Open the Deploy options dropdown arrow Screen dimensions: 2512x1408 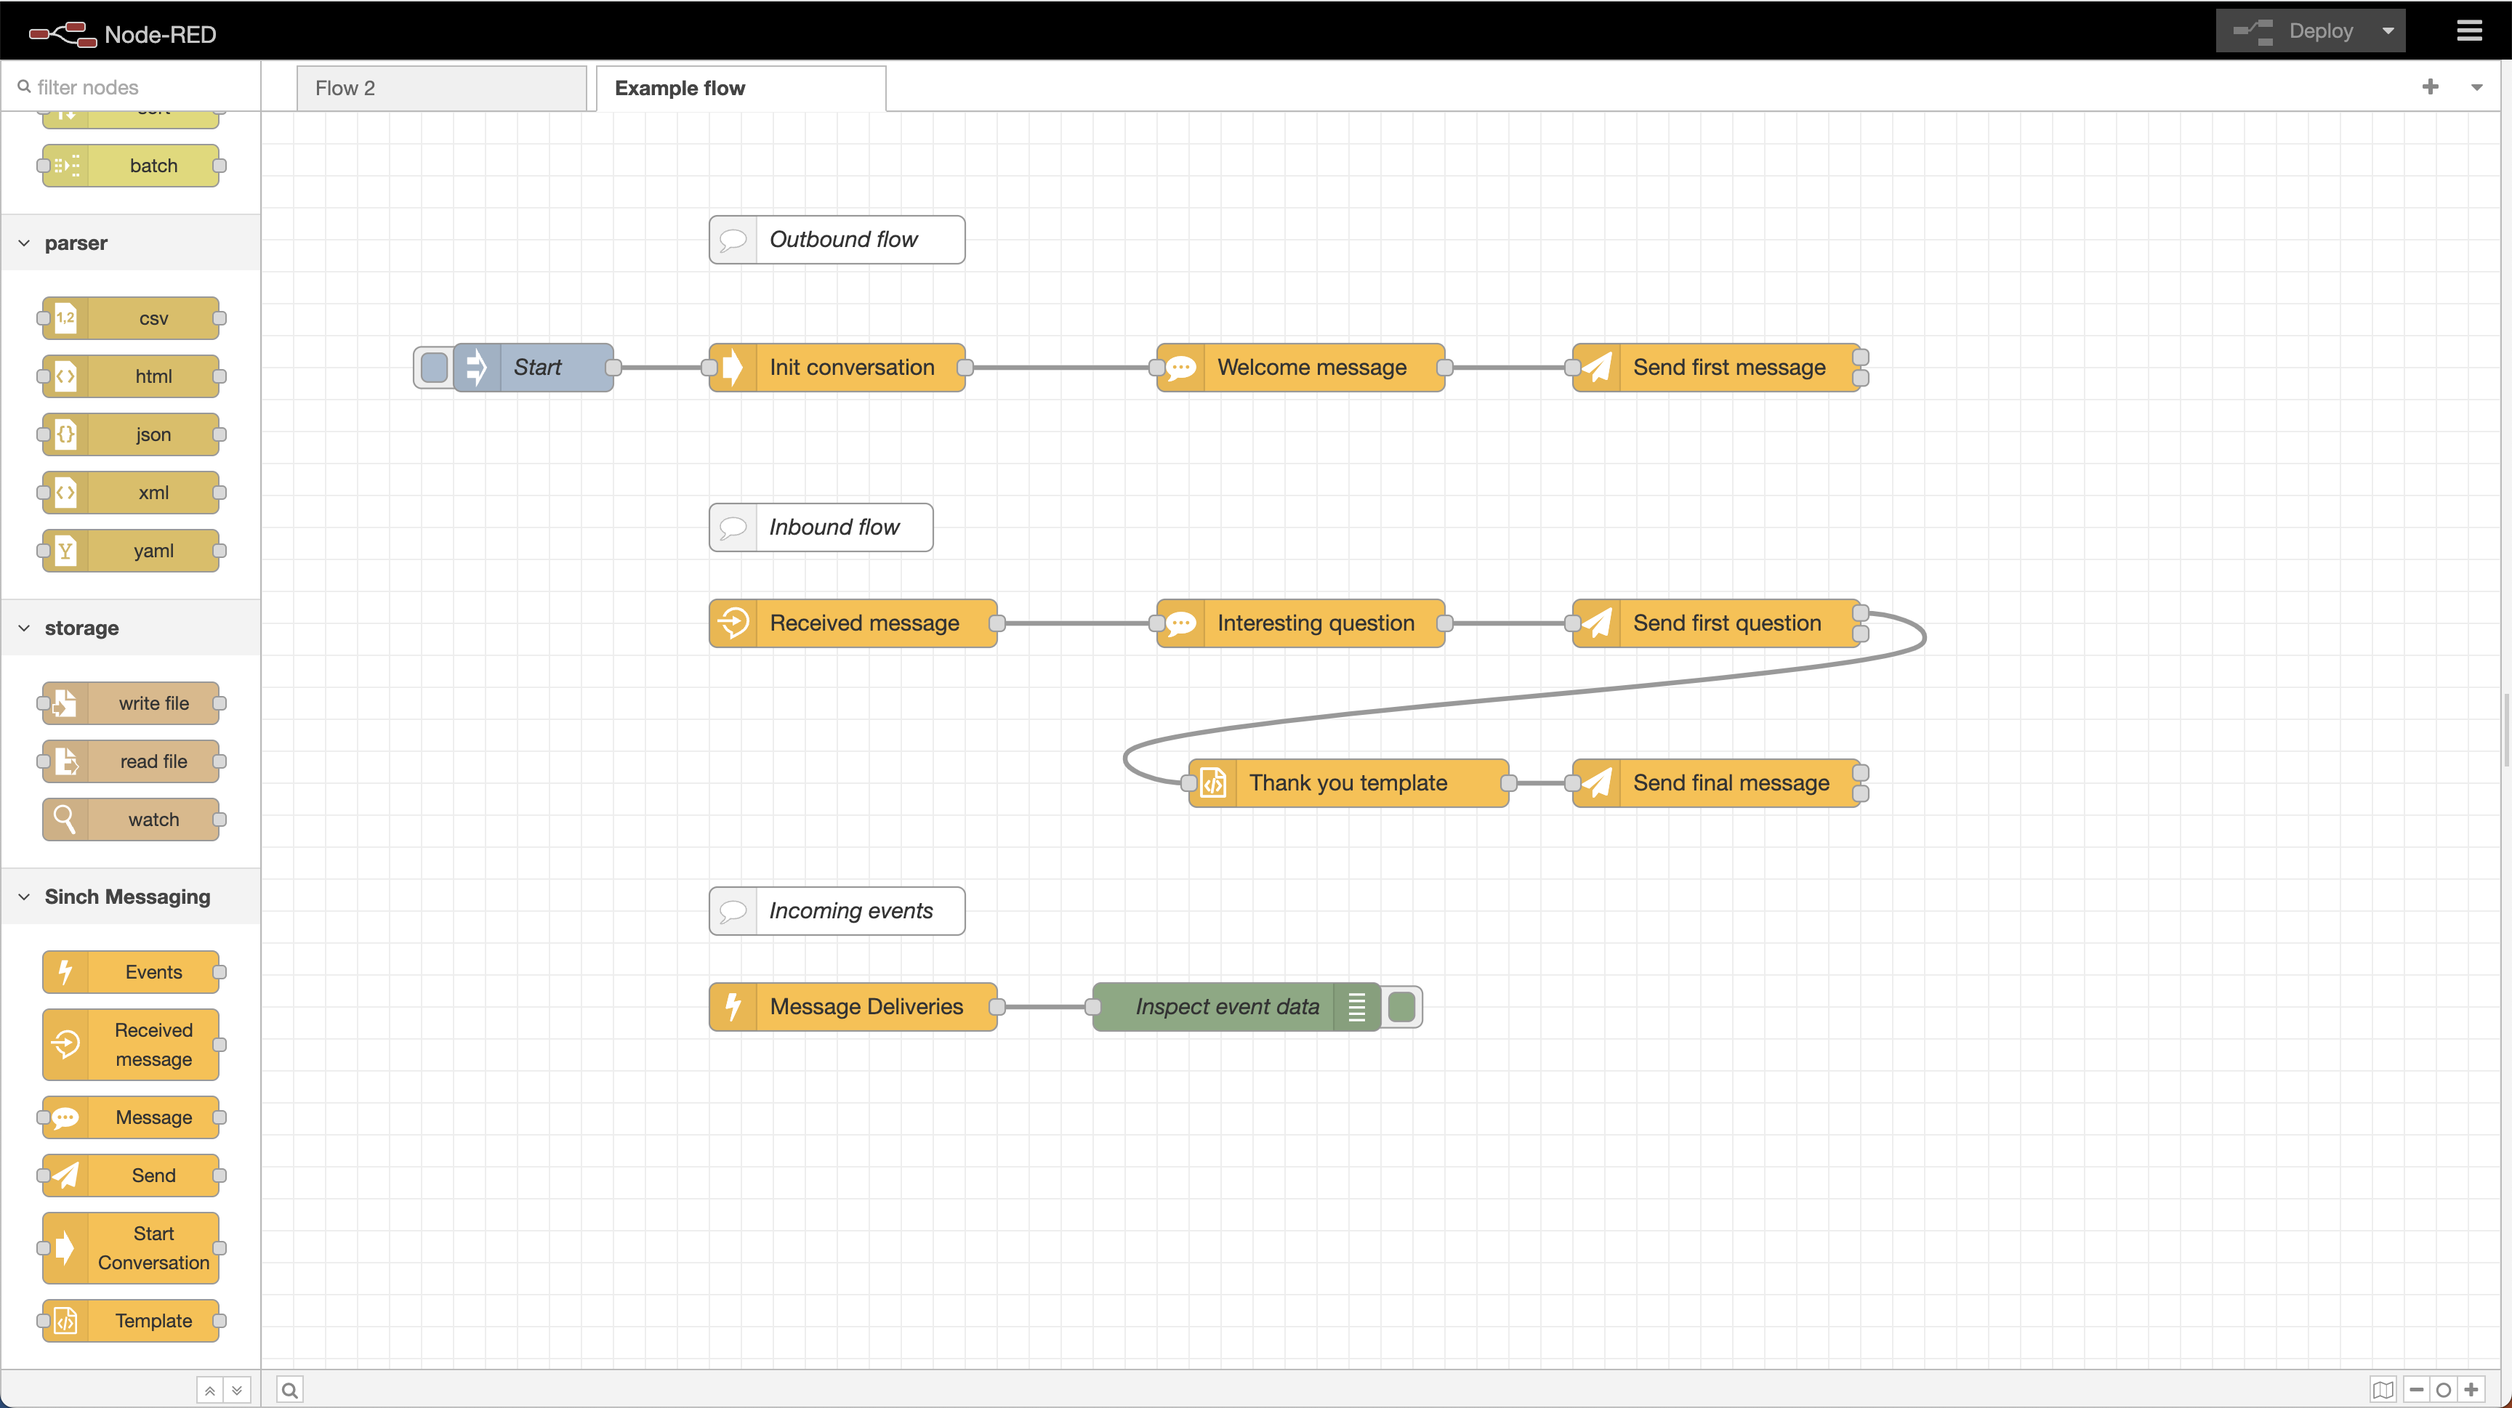point(2388,31)
